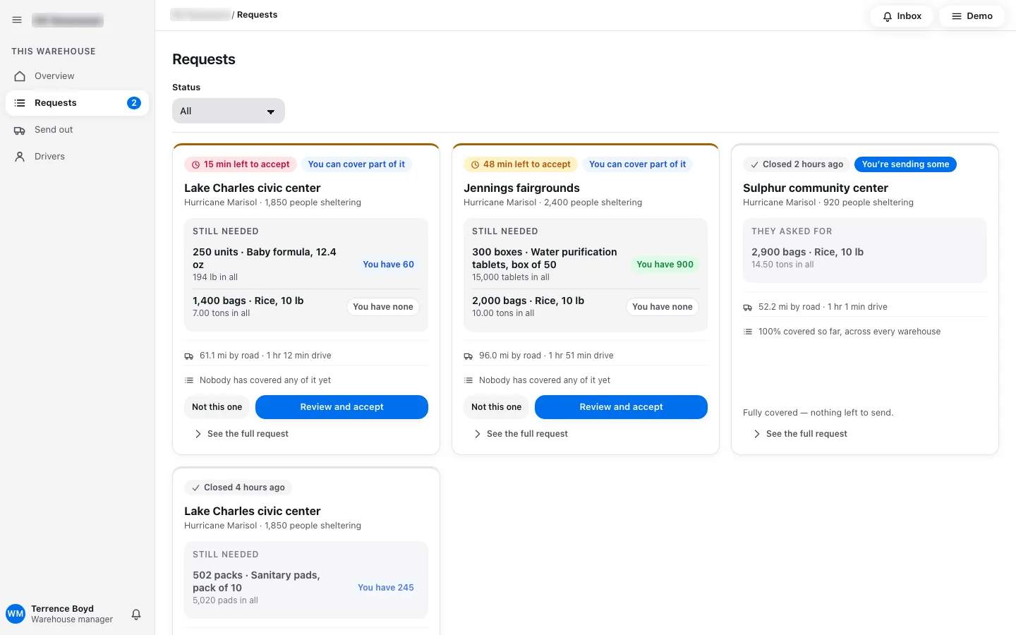
Task: Click the notification bell beside Terrence Boyd
Action: tap(136, 614)
